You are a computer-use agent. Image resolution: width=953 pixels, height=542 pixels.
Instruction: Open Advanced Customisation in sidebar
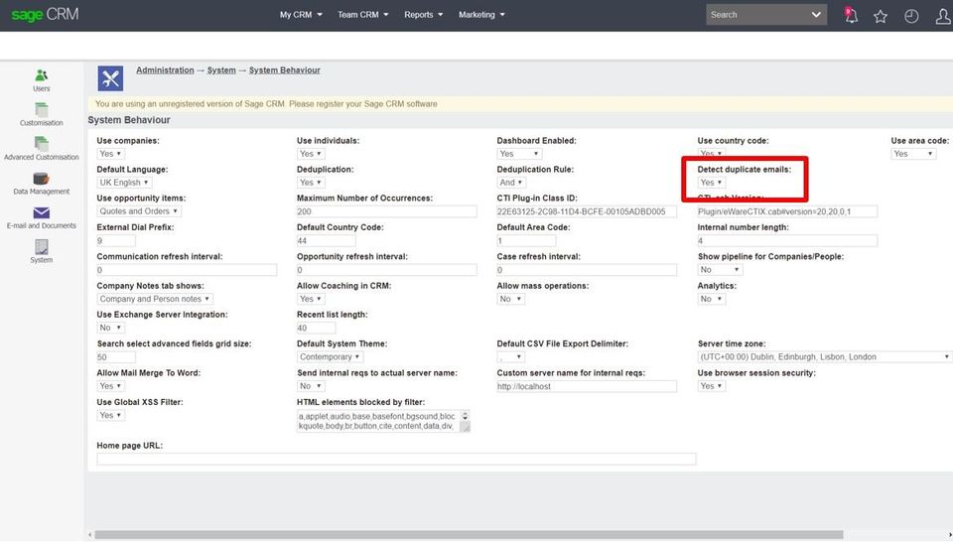pos(41,144)
